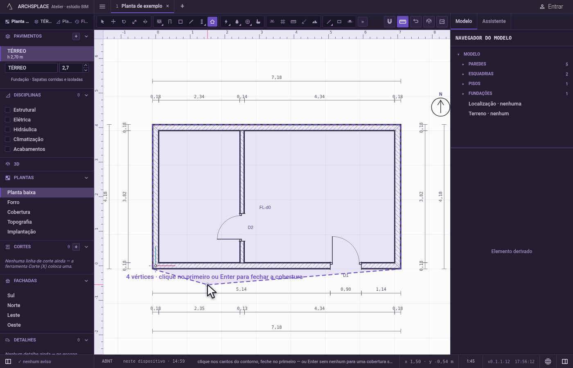Pick the terrain mountain tool
The image size is (573, 368).
[x=315, y=22]
